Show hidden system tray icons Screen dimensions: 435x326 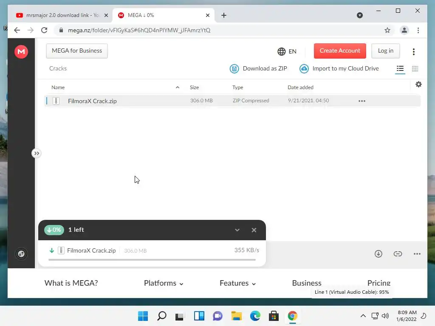point(363,316)
